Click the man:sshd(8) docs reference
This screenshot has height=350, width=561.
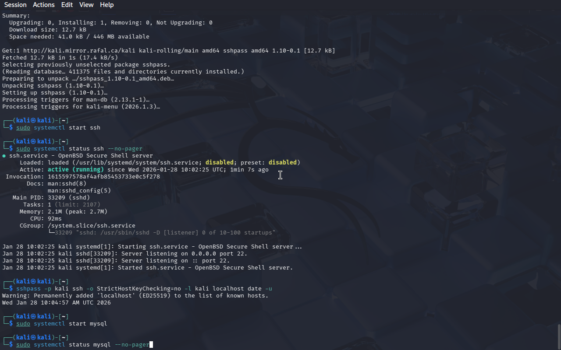(x=67, y=183)
